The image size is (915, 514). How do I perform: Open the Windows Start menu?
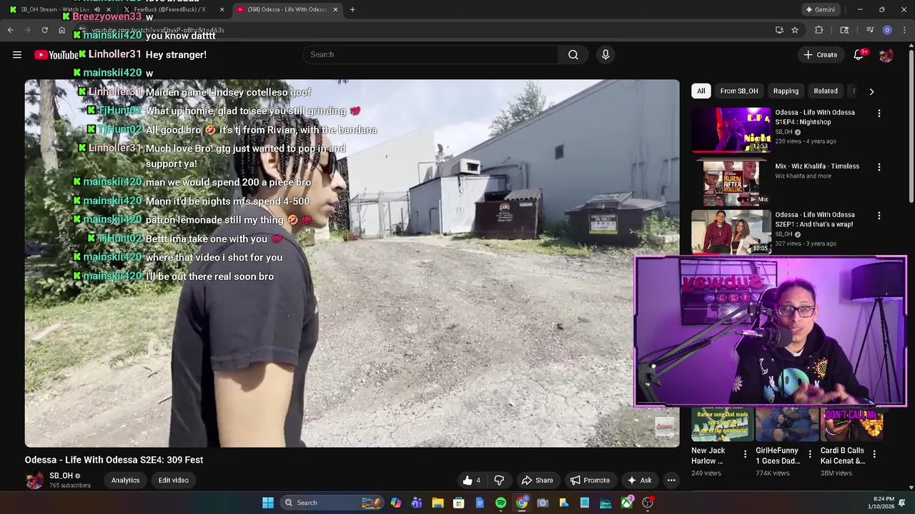click(x=268, y=503)
